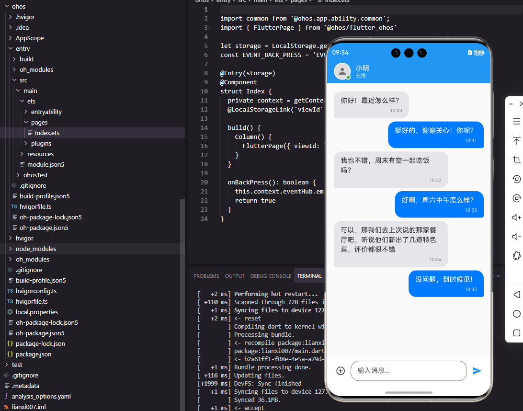
Task: Tap the emulator recent apps square button
Action: click(x=517, y=333)
